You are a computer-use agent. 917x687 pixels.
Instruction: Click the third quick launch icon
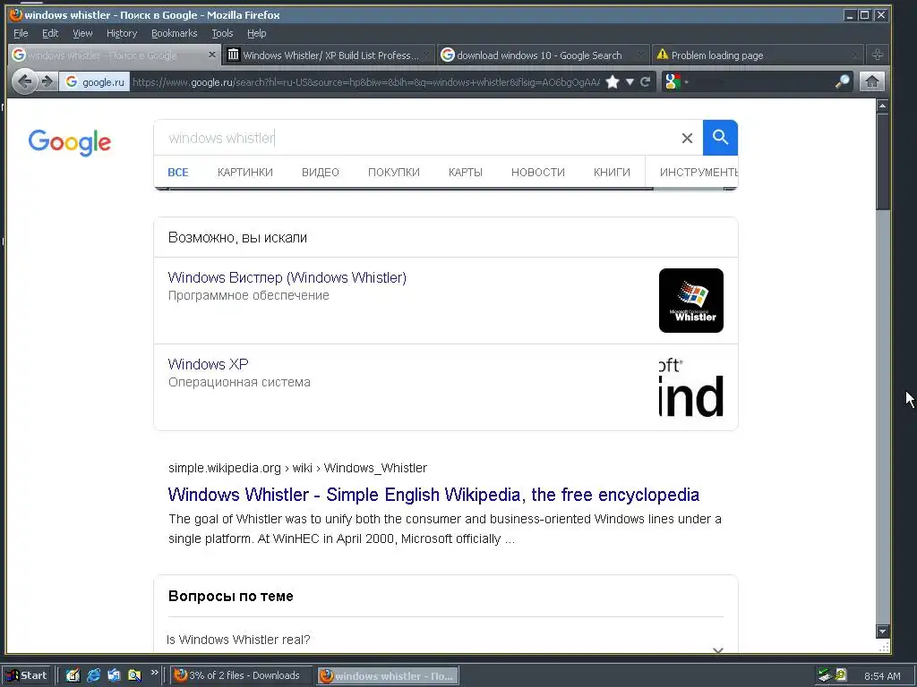click(x=114, y=675)
